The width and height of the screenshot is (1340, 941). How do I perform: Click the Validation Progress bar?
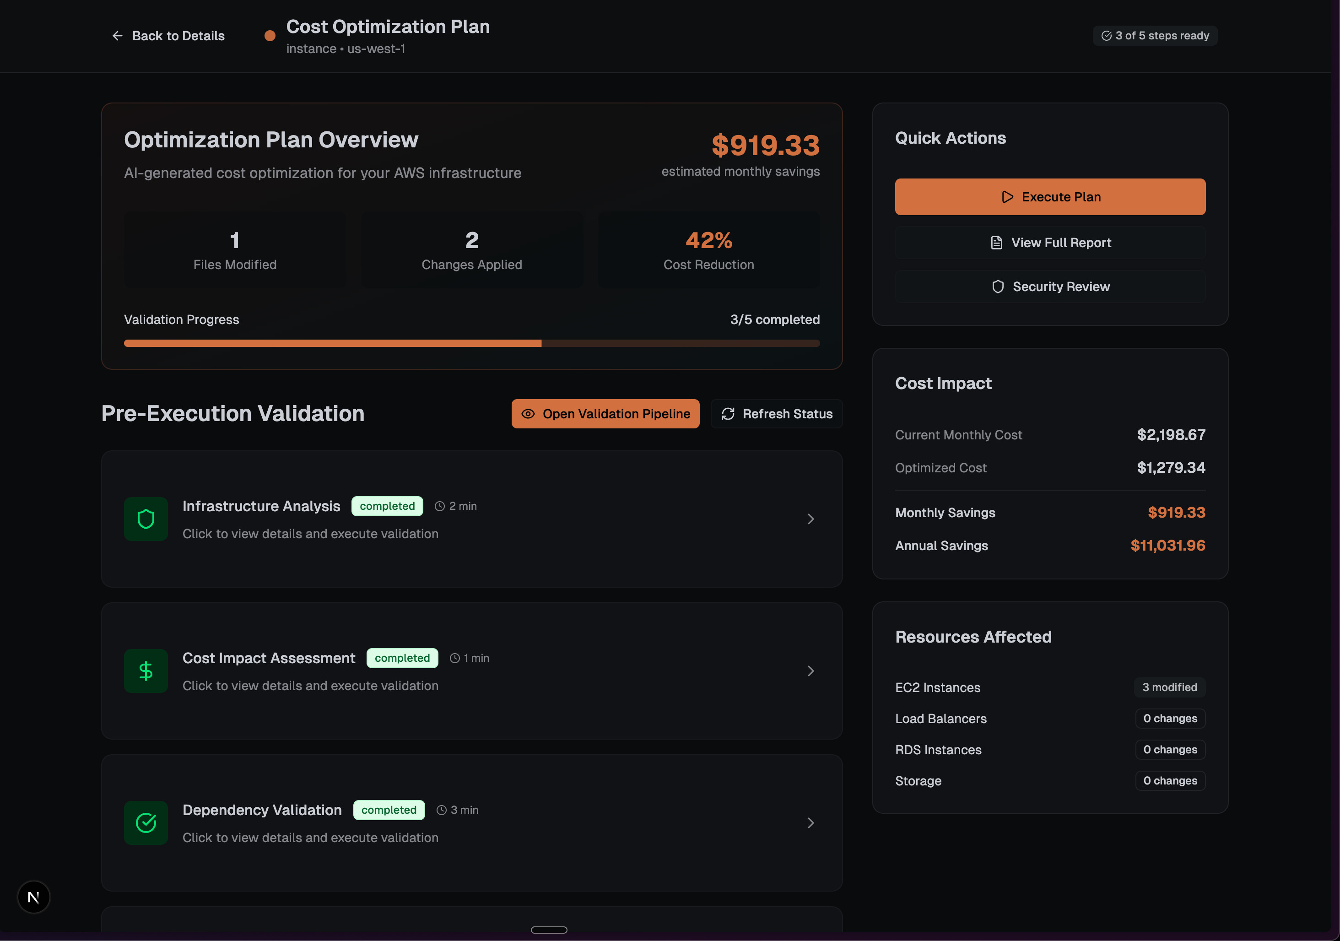point(471,343)
